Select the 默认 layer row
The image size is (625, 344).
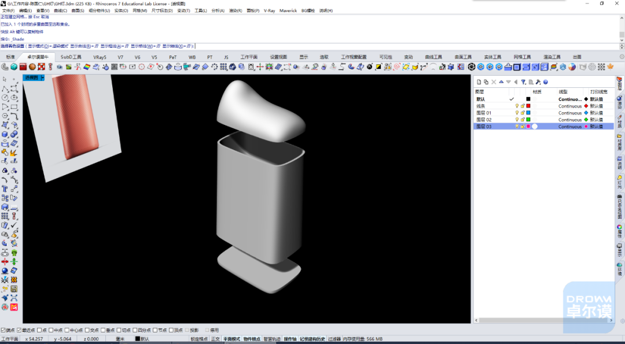pyautogui.click(x=543, y=99)
